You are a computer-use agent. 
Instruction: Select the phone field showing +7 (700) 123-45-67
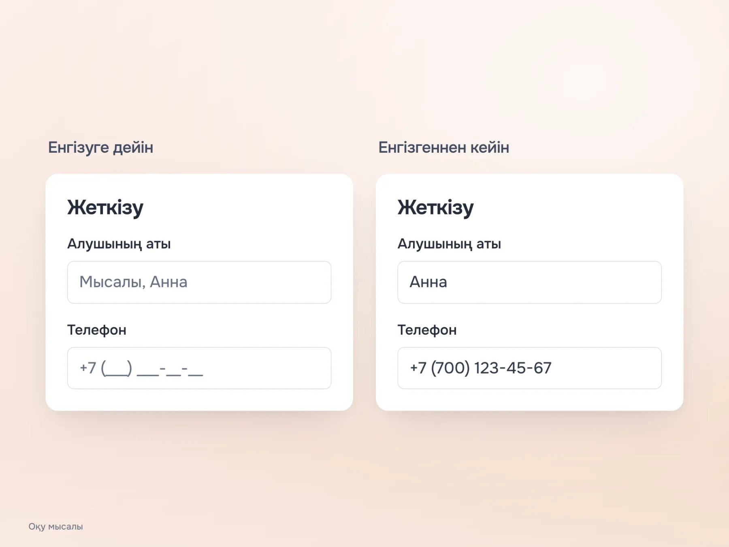pos(529,368)
